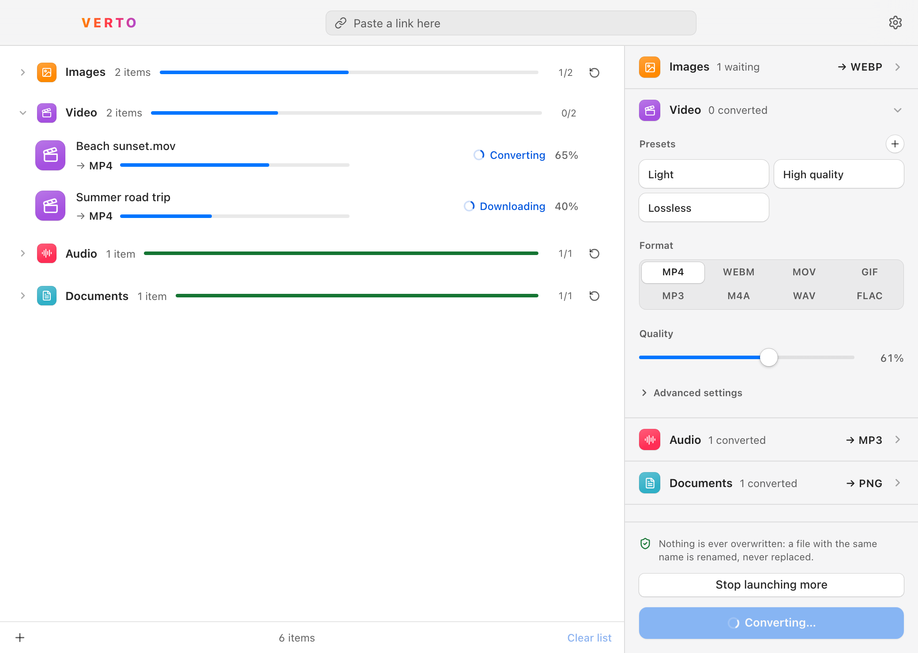Expand the Documents group in the queue
Viewport: 918px width, 653px height.
click(x=23, y=296)
